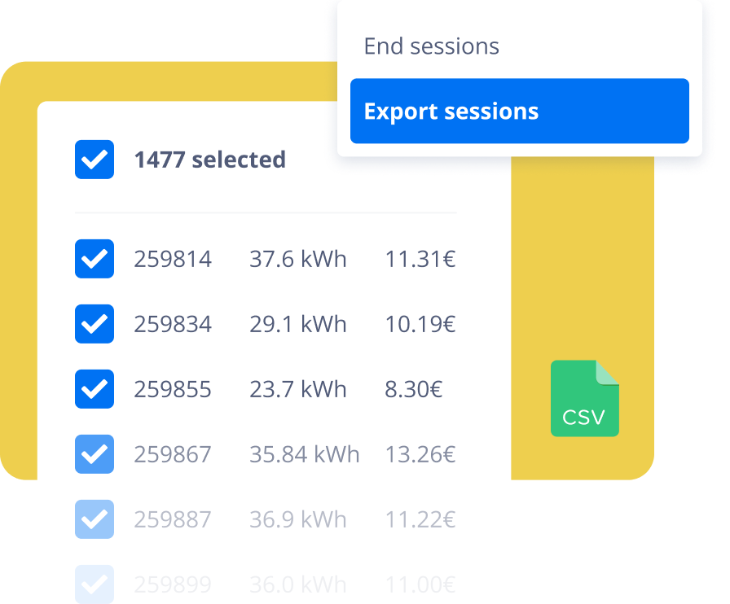Screen dimensions: 730x604
Task: Click the green CSV file icon
Action: [x=584, y=398]
